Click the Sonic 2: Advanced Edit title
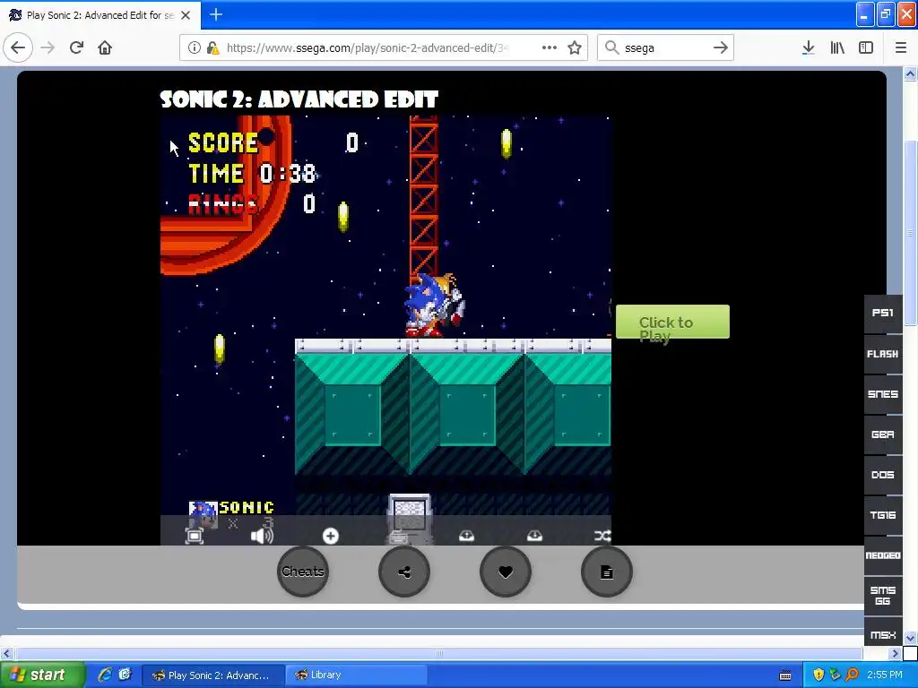 coord(299,99)
